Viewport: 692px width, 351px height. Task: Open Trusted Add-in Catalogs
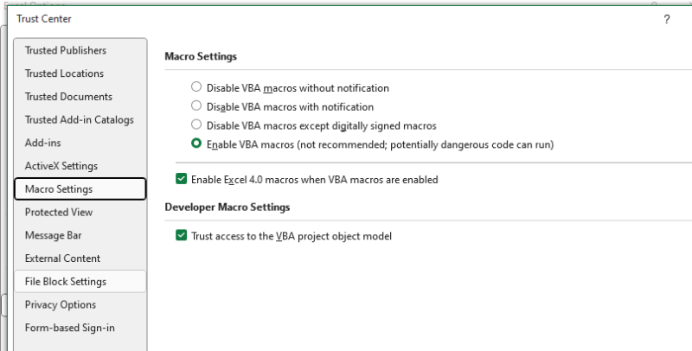click(79, 120)
